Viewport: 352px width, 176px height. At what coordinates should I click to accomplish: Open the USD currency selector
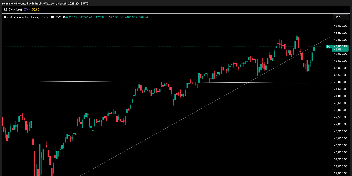point(340,17)
